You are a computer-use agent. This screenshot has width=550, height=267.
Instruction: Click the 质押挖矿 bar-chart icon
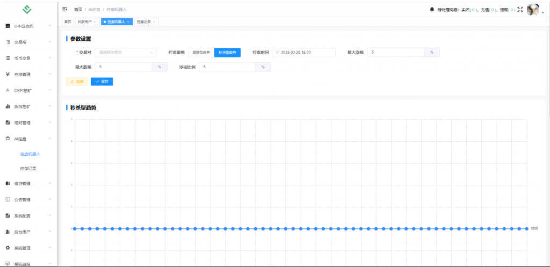[x=8, y=107]
